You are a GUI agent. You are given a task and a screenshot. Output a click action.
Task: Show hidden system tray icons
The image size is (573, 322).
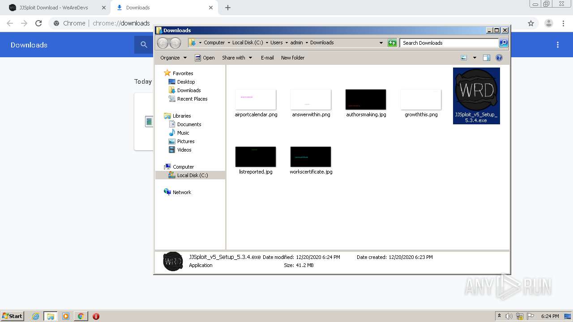[500, 316]
